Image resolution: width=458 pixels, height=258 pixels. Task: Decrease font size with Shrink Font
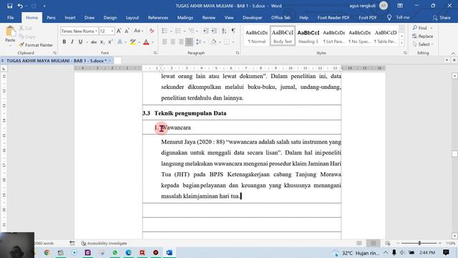pyautogui.click(x=127, y=31)
